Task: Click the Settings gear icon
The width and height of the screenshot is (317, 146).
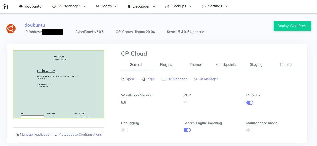Action: pyautogui.click(x=204, y=6)
